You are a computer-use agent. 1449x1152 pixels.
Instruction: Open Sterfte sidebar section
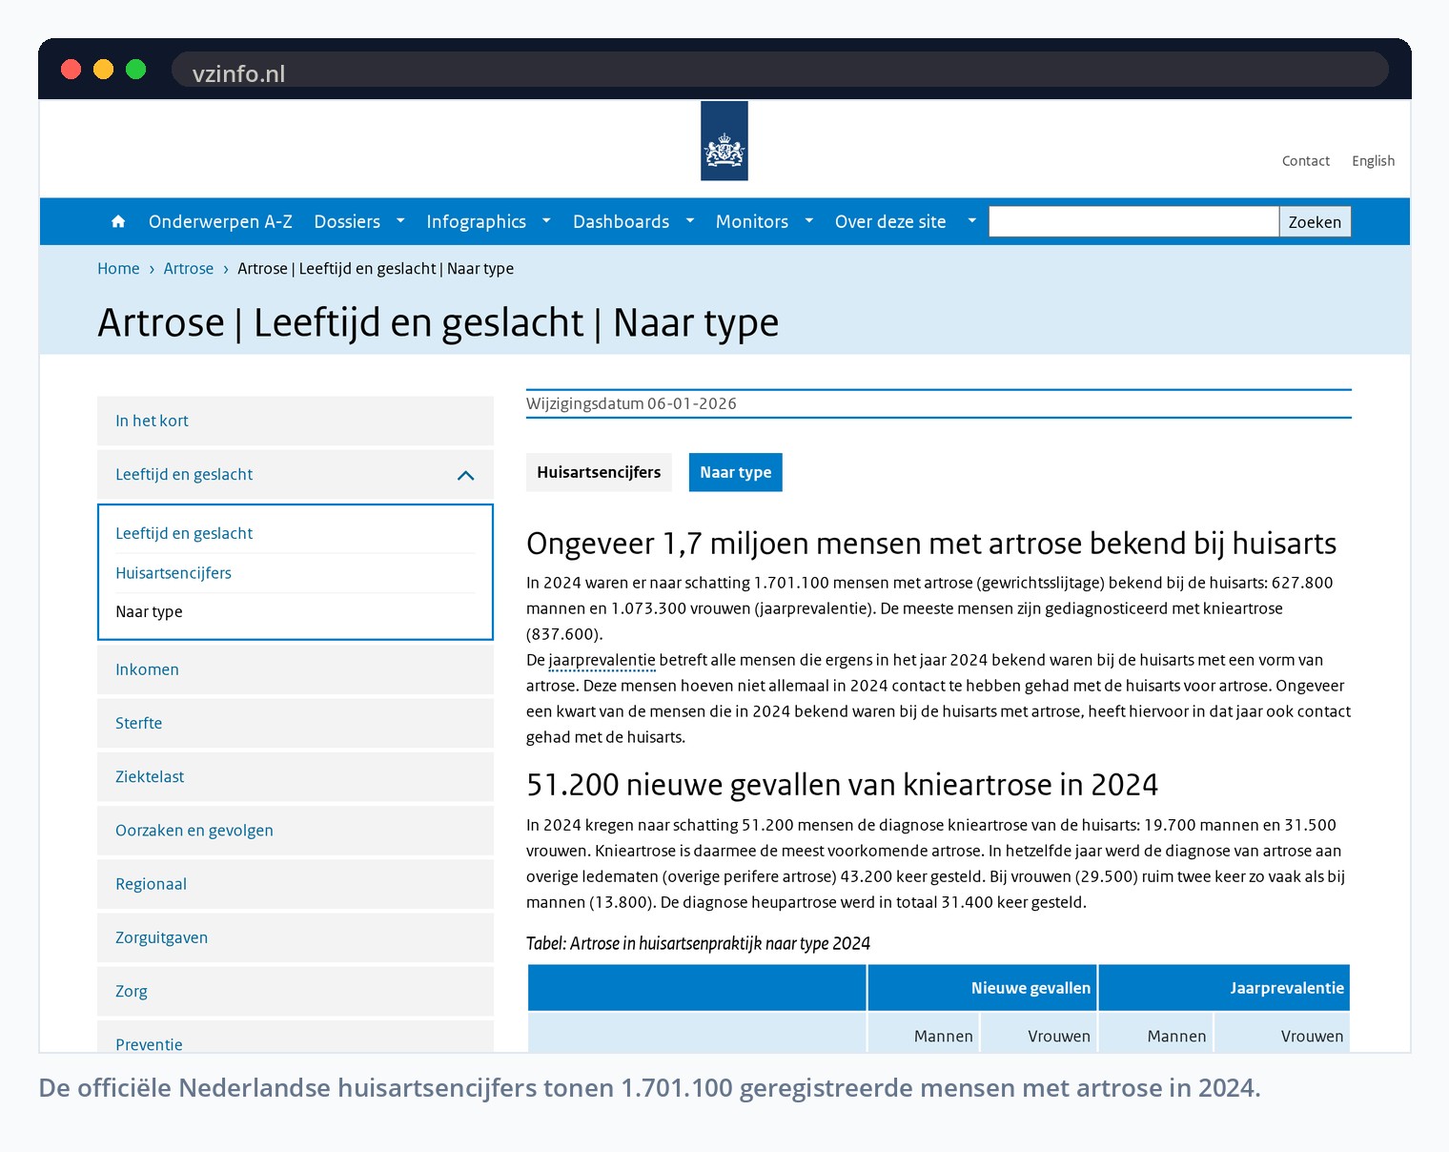(296, 723)
